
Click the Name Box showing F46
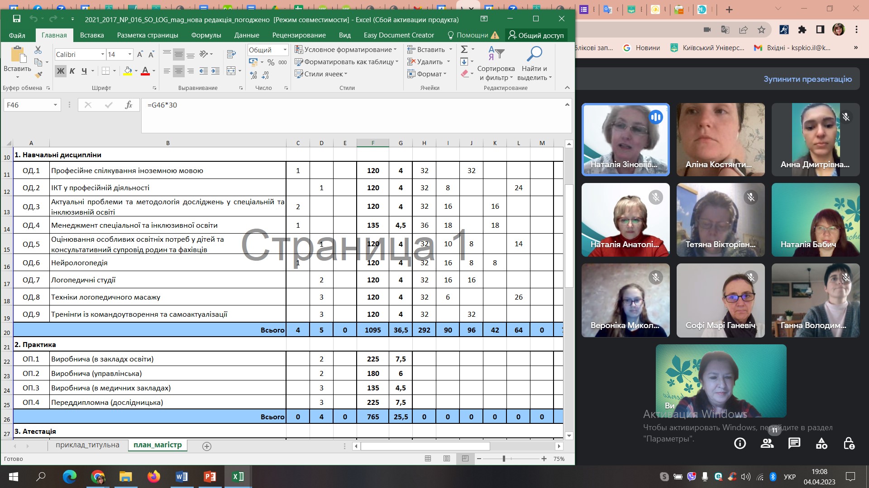pos(27,105)
